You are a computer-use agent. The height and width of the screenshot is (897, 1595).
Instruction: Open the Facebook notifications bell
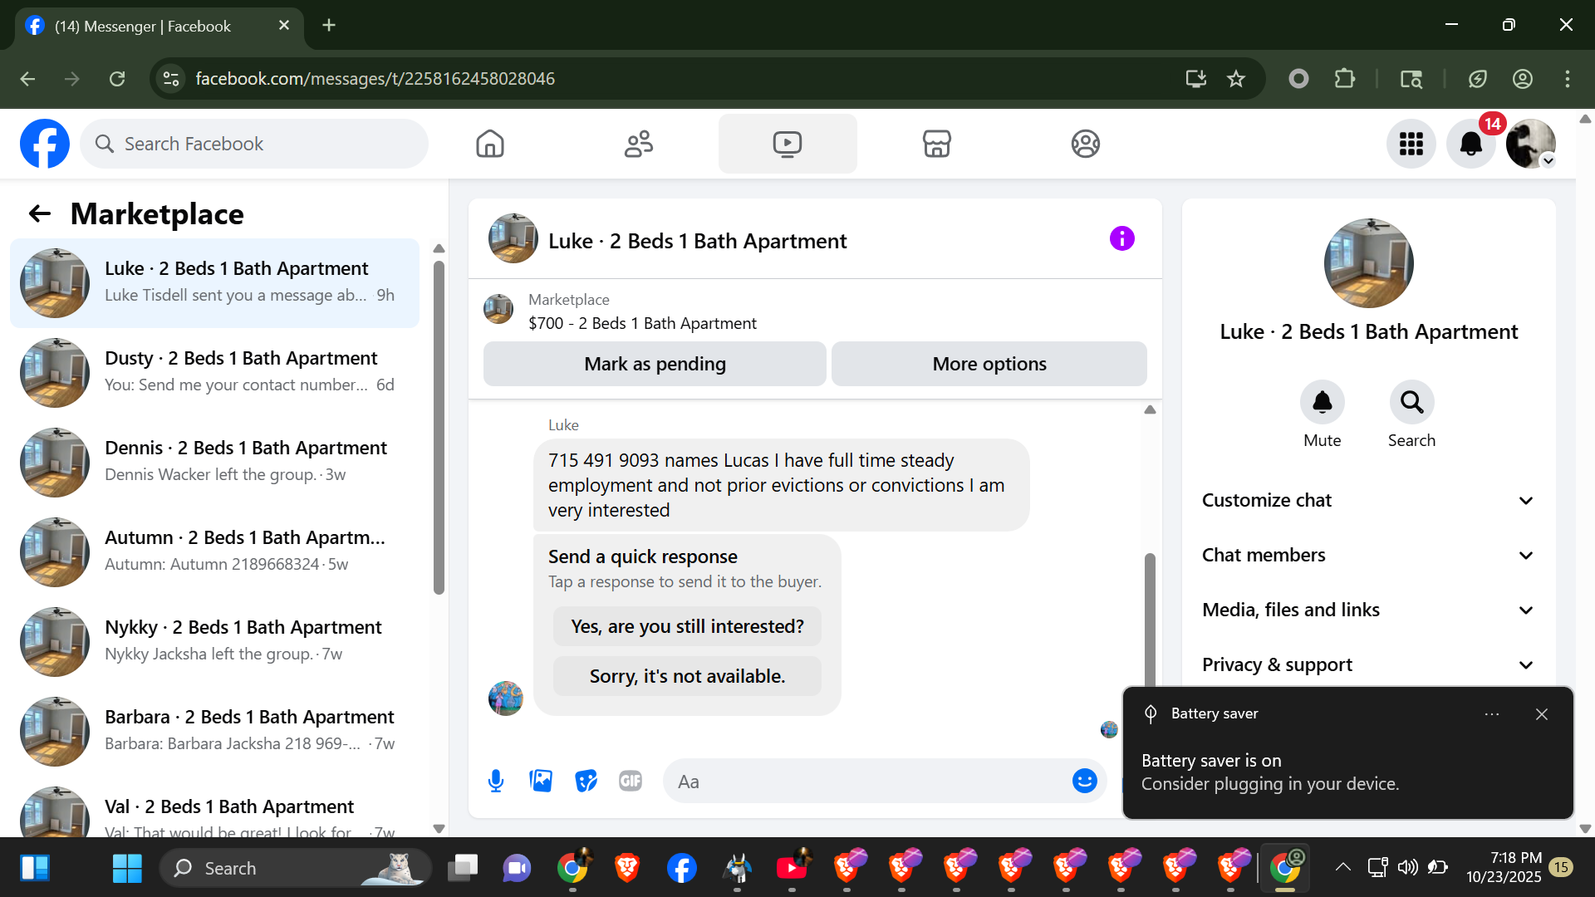(1470, 144)
